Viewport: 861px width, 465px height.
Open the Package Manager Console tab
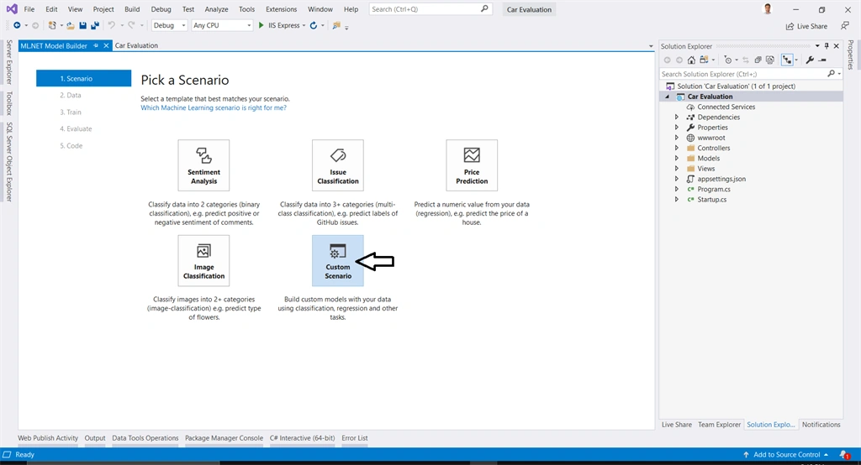point(224,438)
